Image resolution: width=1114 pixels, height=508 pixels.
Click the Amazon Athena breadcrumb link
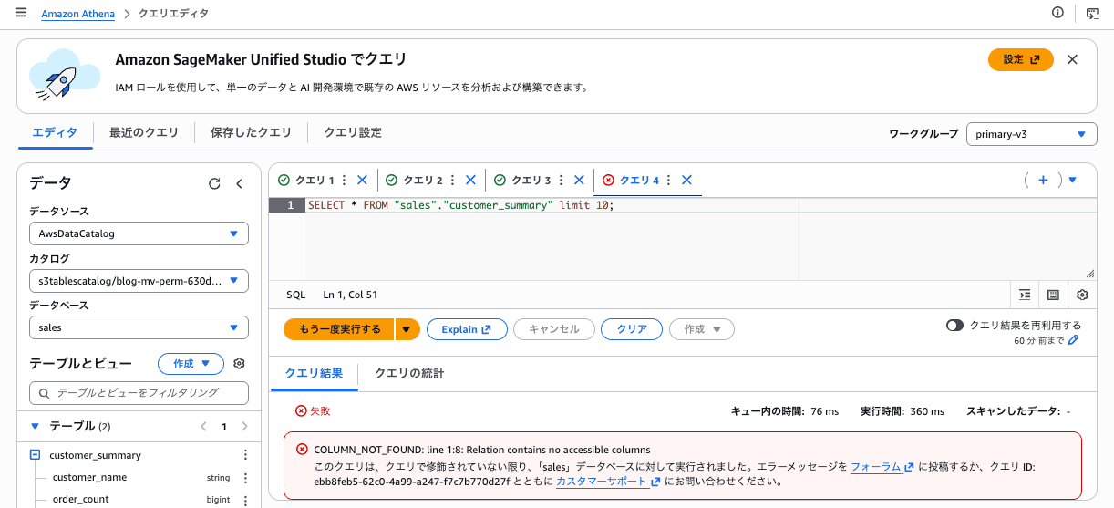pyautogui.click(x=77, y=14)
